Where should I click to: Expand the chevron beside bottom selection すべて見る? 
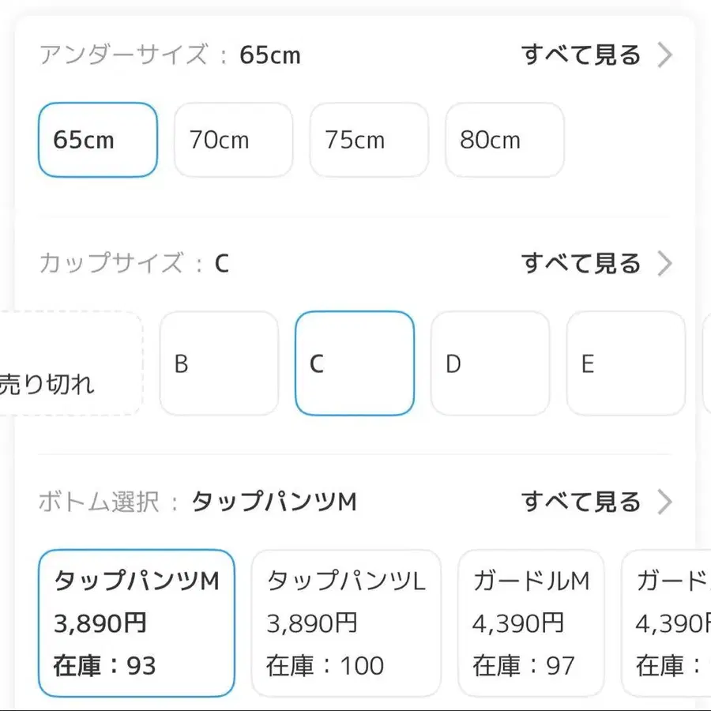coord(666,501)
